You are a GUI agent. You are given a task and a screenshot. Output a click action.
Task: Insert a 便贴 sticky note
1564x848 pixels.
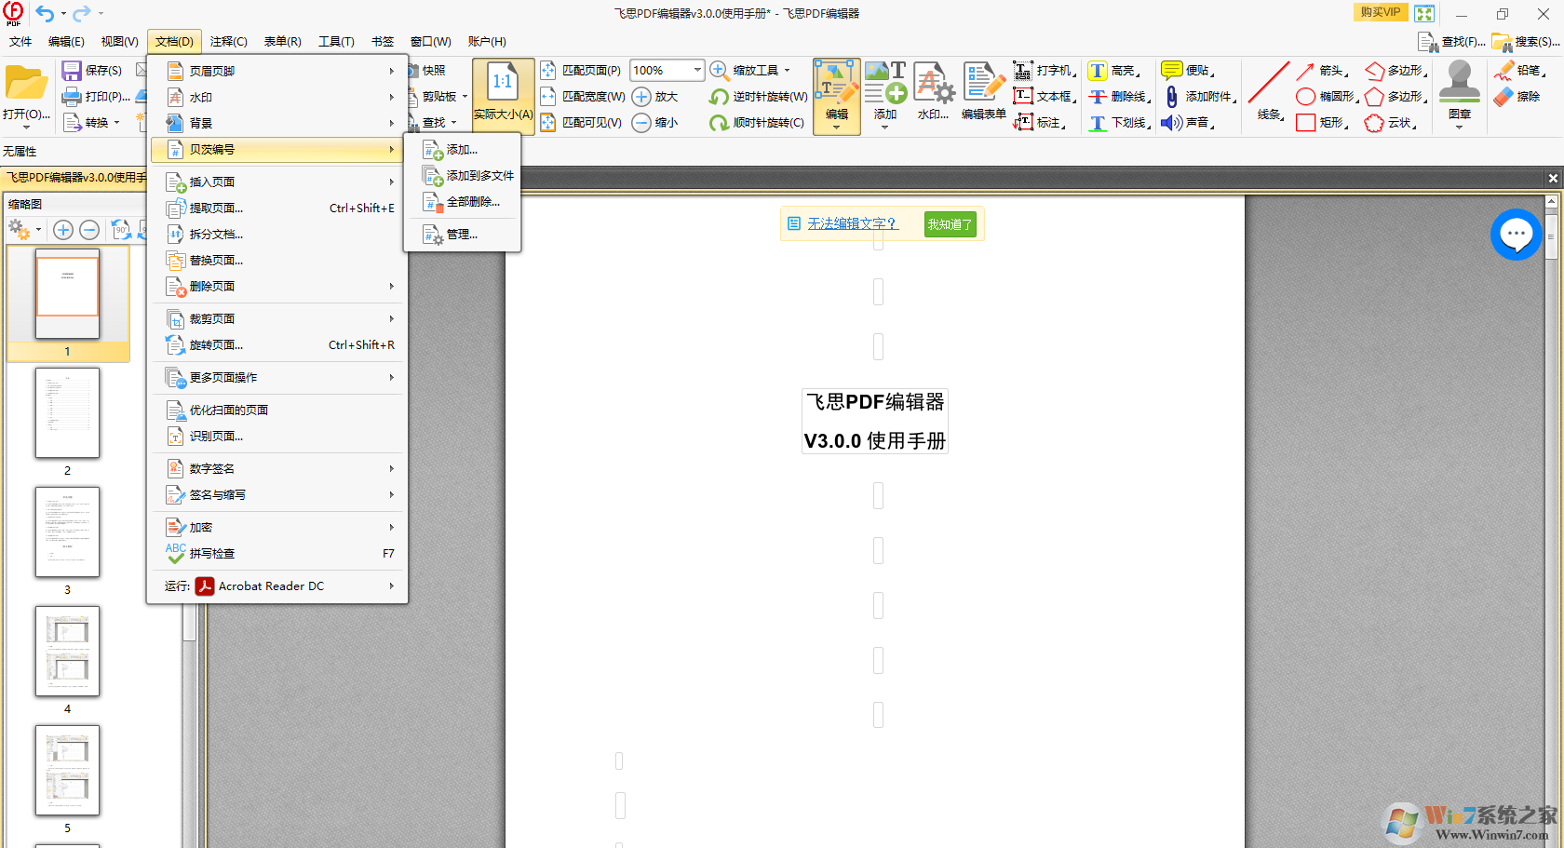(x=1189, y=70)
